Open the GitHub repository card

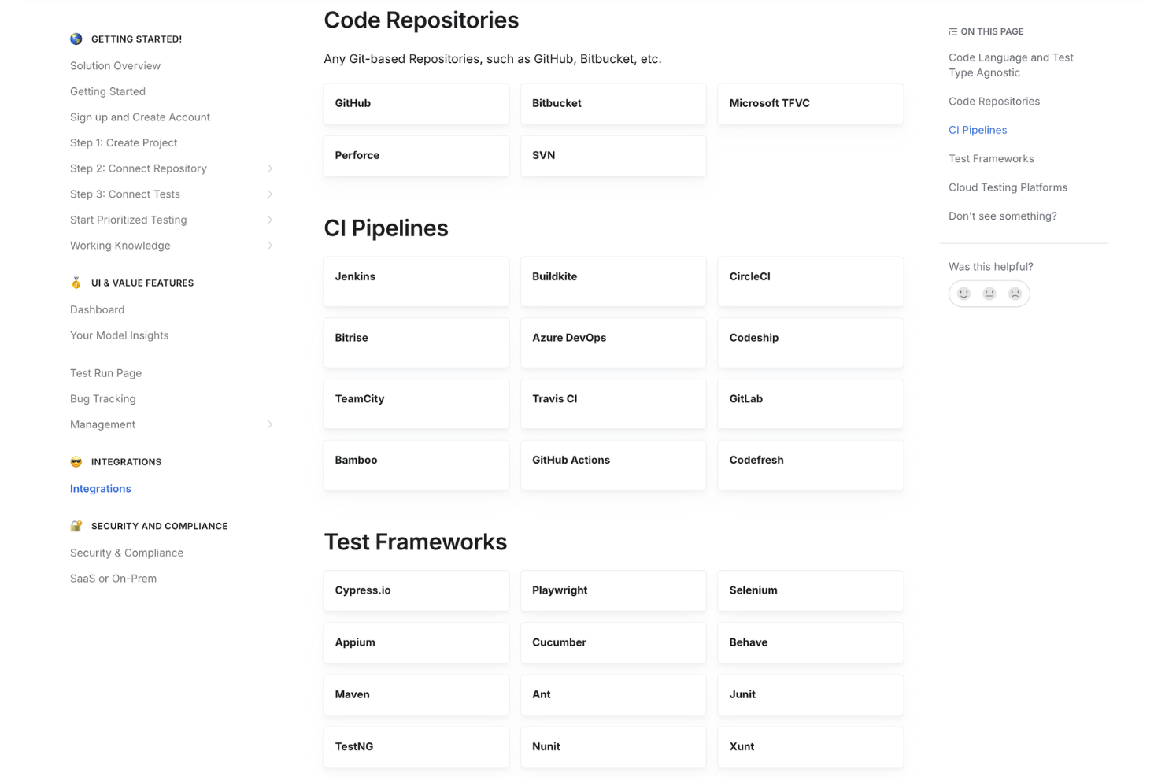[416, 104]
